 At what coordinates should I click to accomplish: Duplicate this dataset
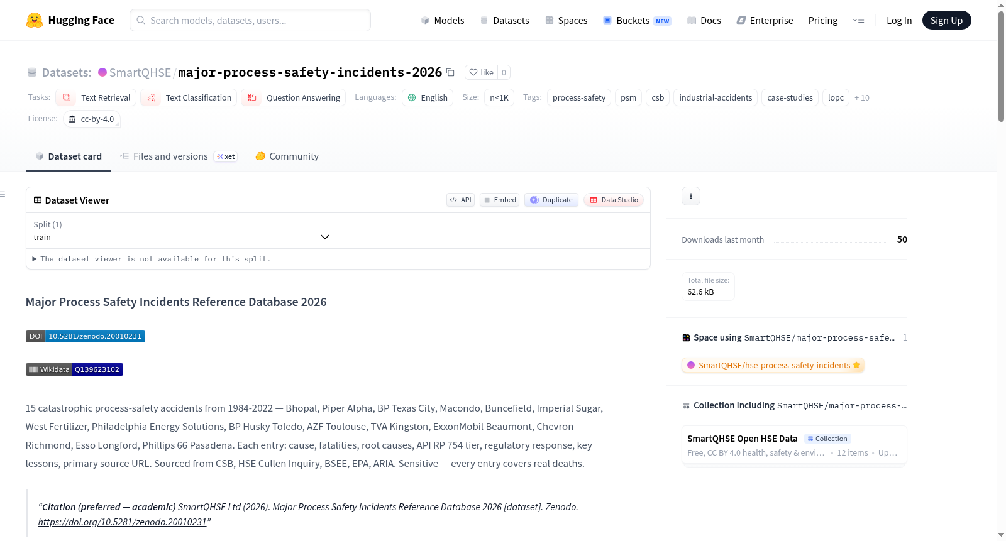551,200
